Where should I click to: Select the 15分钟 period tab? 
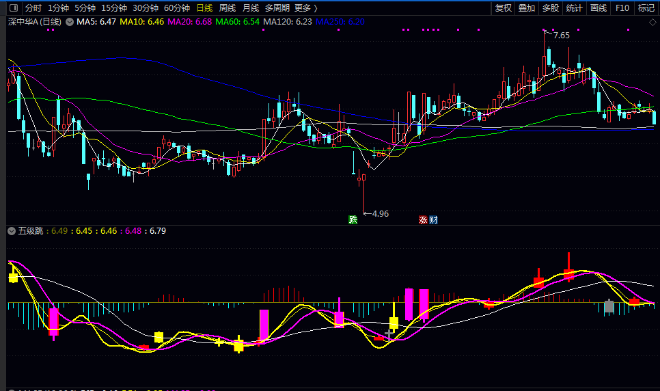pyautogui.click(x=114, y=8)
